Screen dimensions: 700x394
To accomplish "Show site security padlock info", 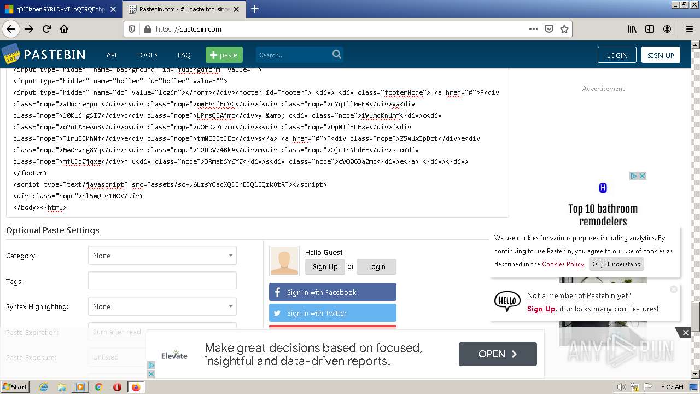I will click(147, 29).
